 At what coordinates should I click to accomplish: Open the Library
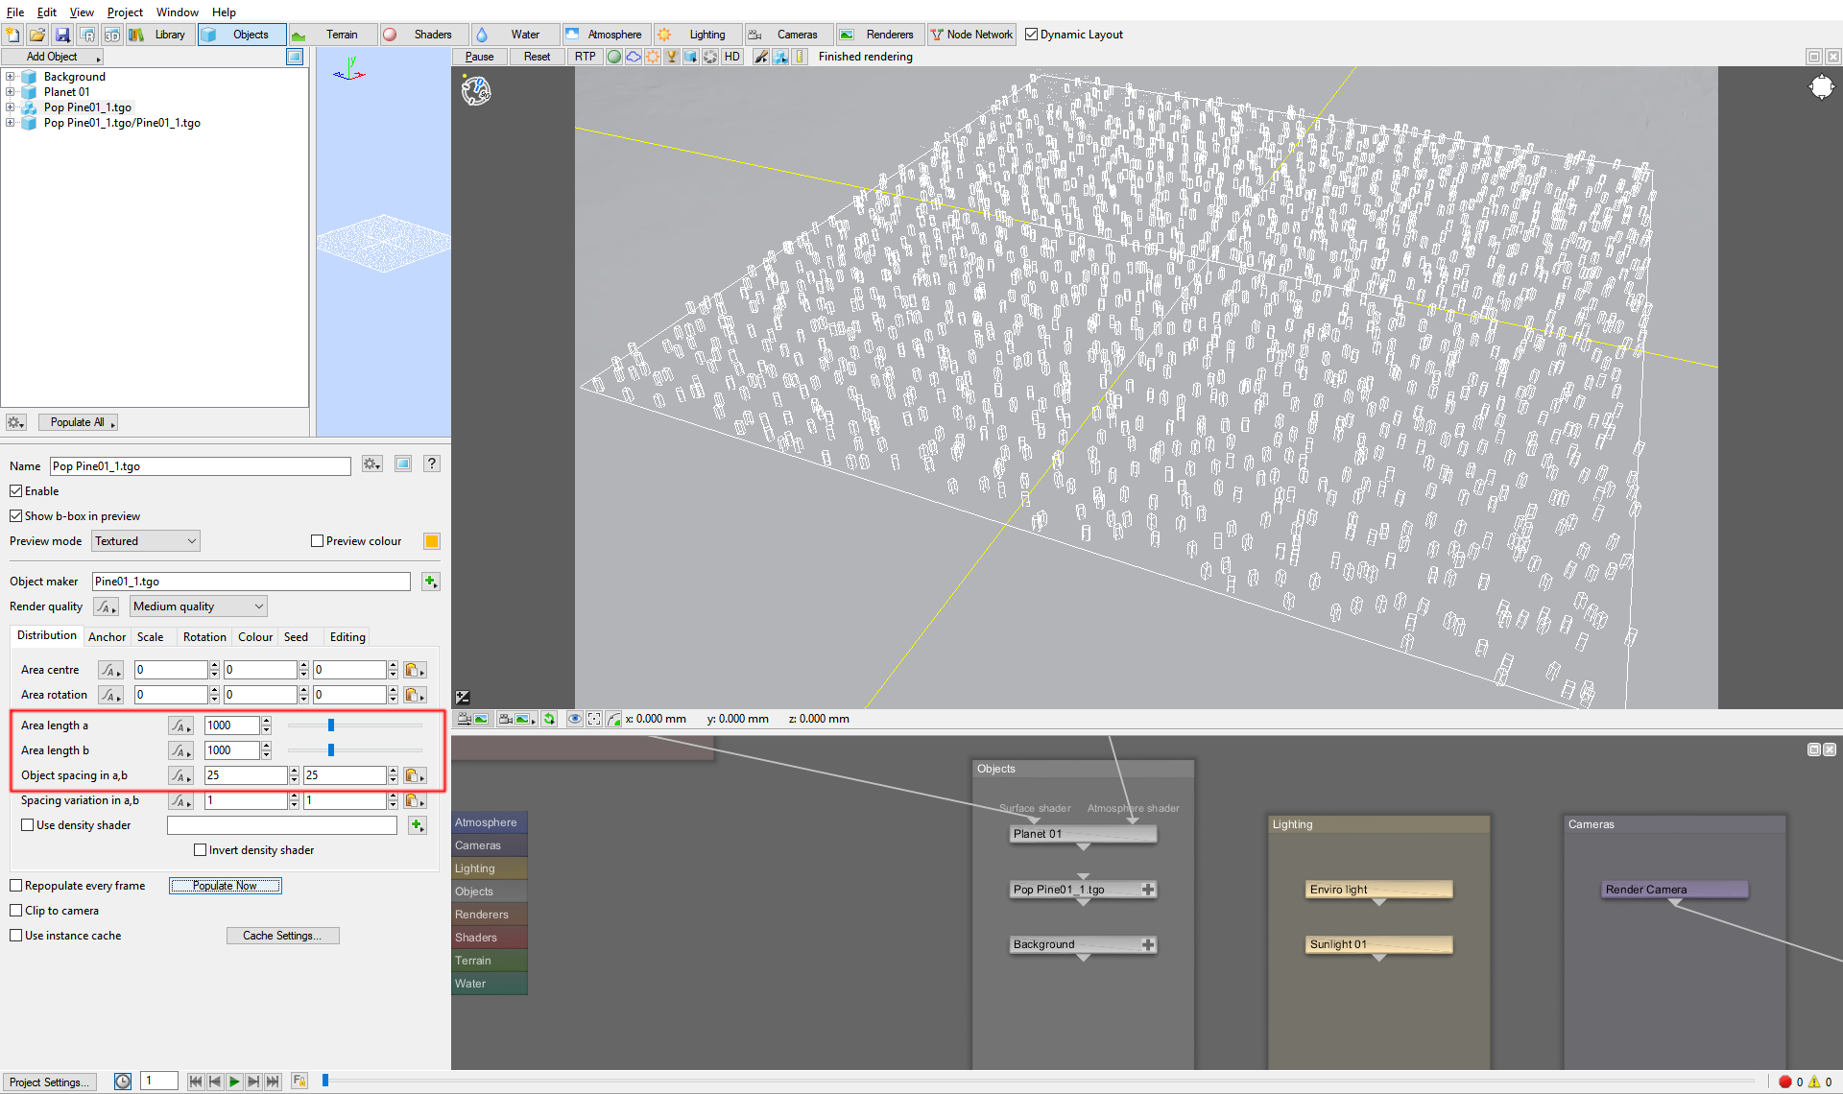pyautogui.click(x=160, y=35)
